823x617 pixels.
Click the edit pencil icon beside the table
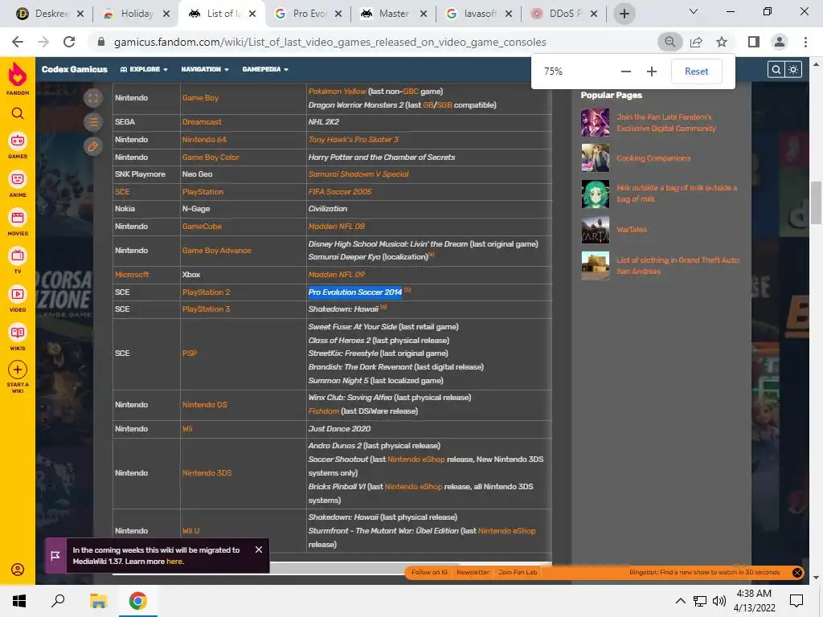tap(93, 146)
